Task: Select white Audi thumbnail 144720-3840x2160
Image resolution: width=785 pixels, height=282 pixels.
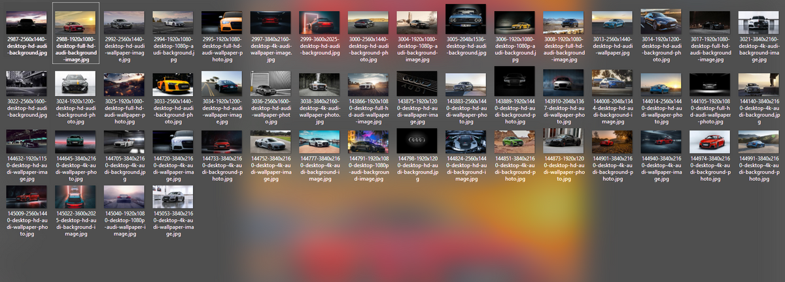Action: coord(173,141)
